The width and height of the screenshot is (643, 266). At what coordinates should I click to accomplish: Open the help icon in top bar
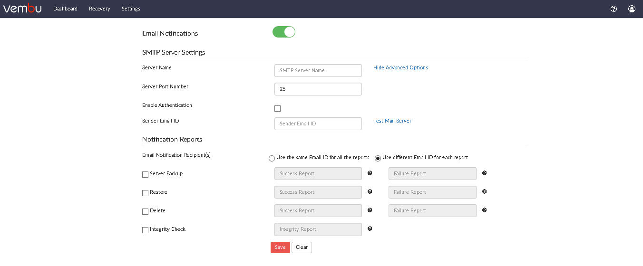point(614,9)
